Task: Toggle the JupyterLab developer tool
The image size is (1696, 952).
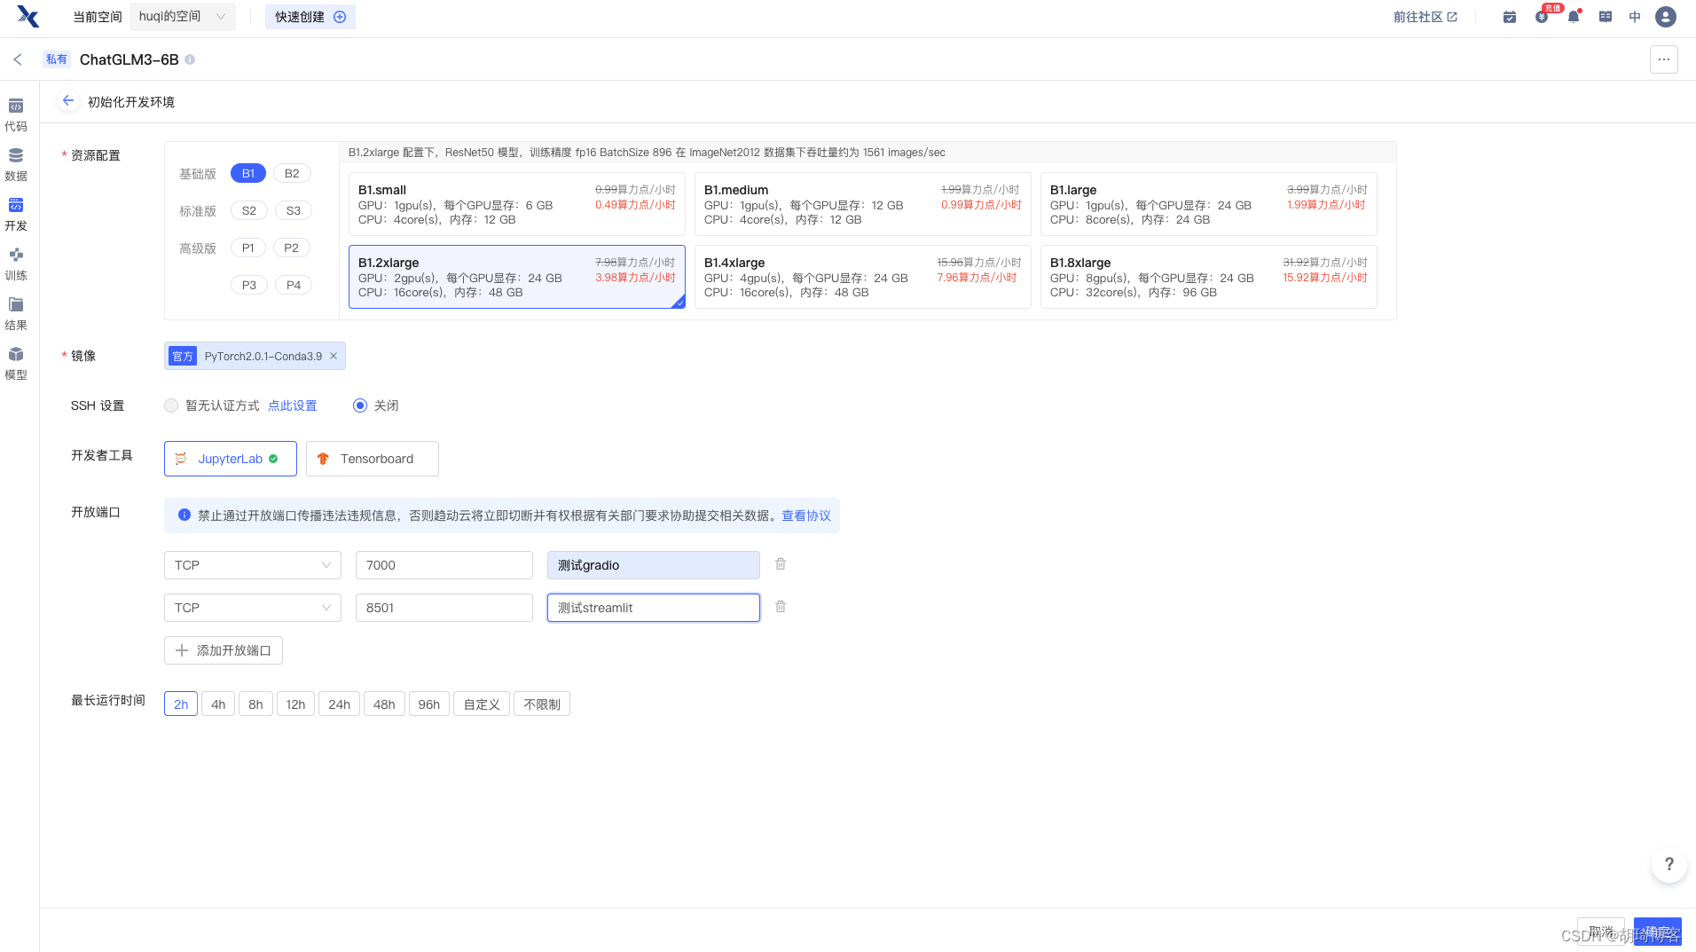Action: pos(231,459)
